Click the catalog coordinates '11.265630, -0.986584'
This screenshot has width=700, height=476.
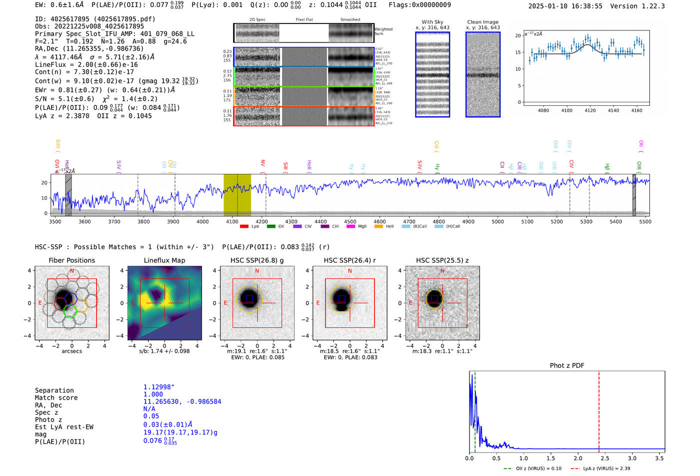[182, 402]
